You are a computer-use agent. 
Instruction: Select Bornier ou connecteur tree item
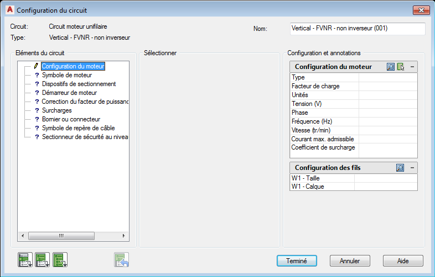71,119
